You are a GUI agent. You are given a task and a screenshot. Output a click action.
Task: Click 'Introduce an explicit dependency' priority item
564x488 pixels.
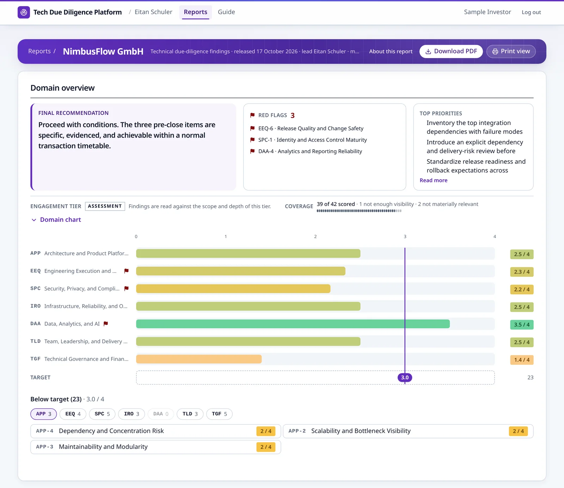(x=475, y=146)
